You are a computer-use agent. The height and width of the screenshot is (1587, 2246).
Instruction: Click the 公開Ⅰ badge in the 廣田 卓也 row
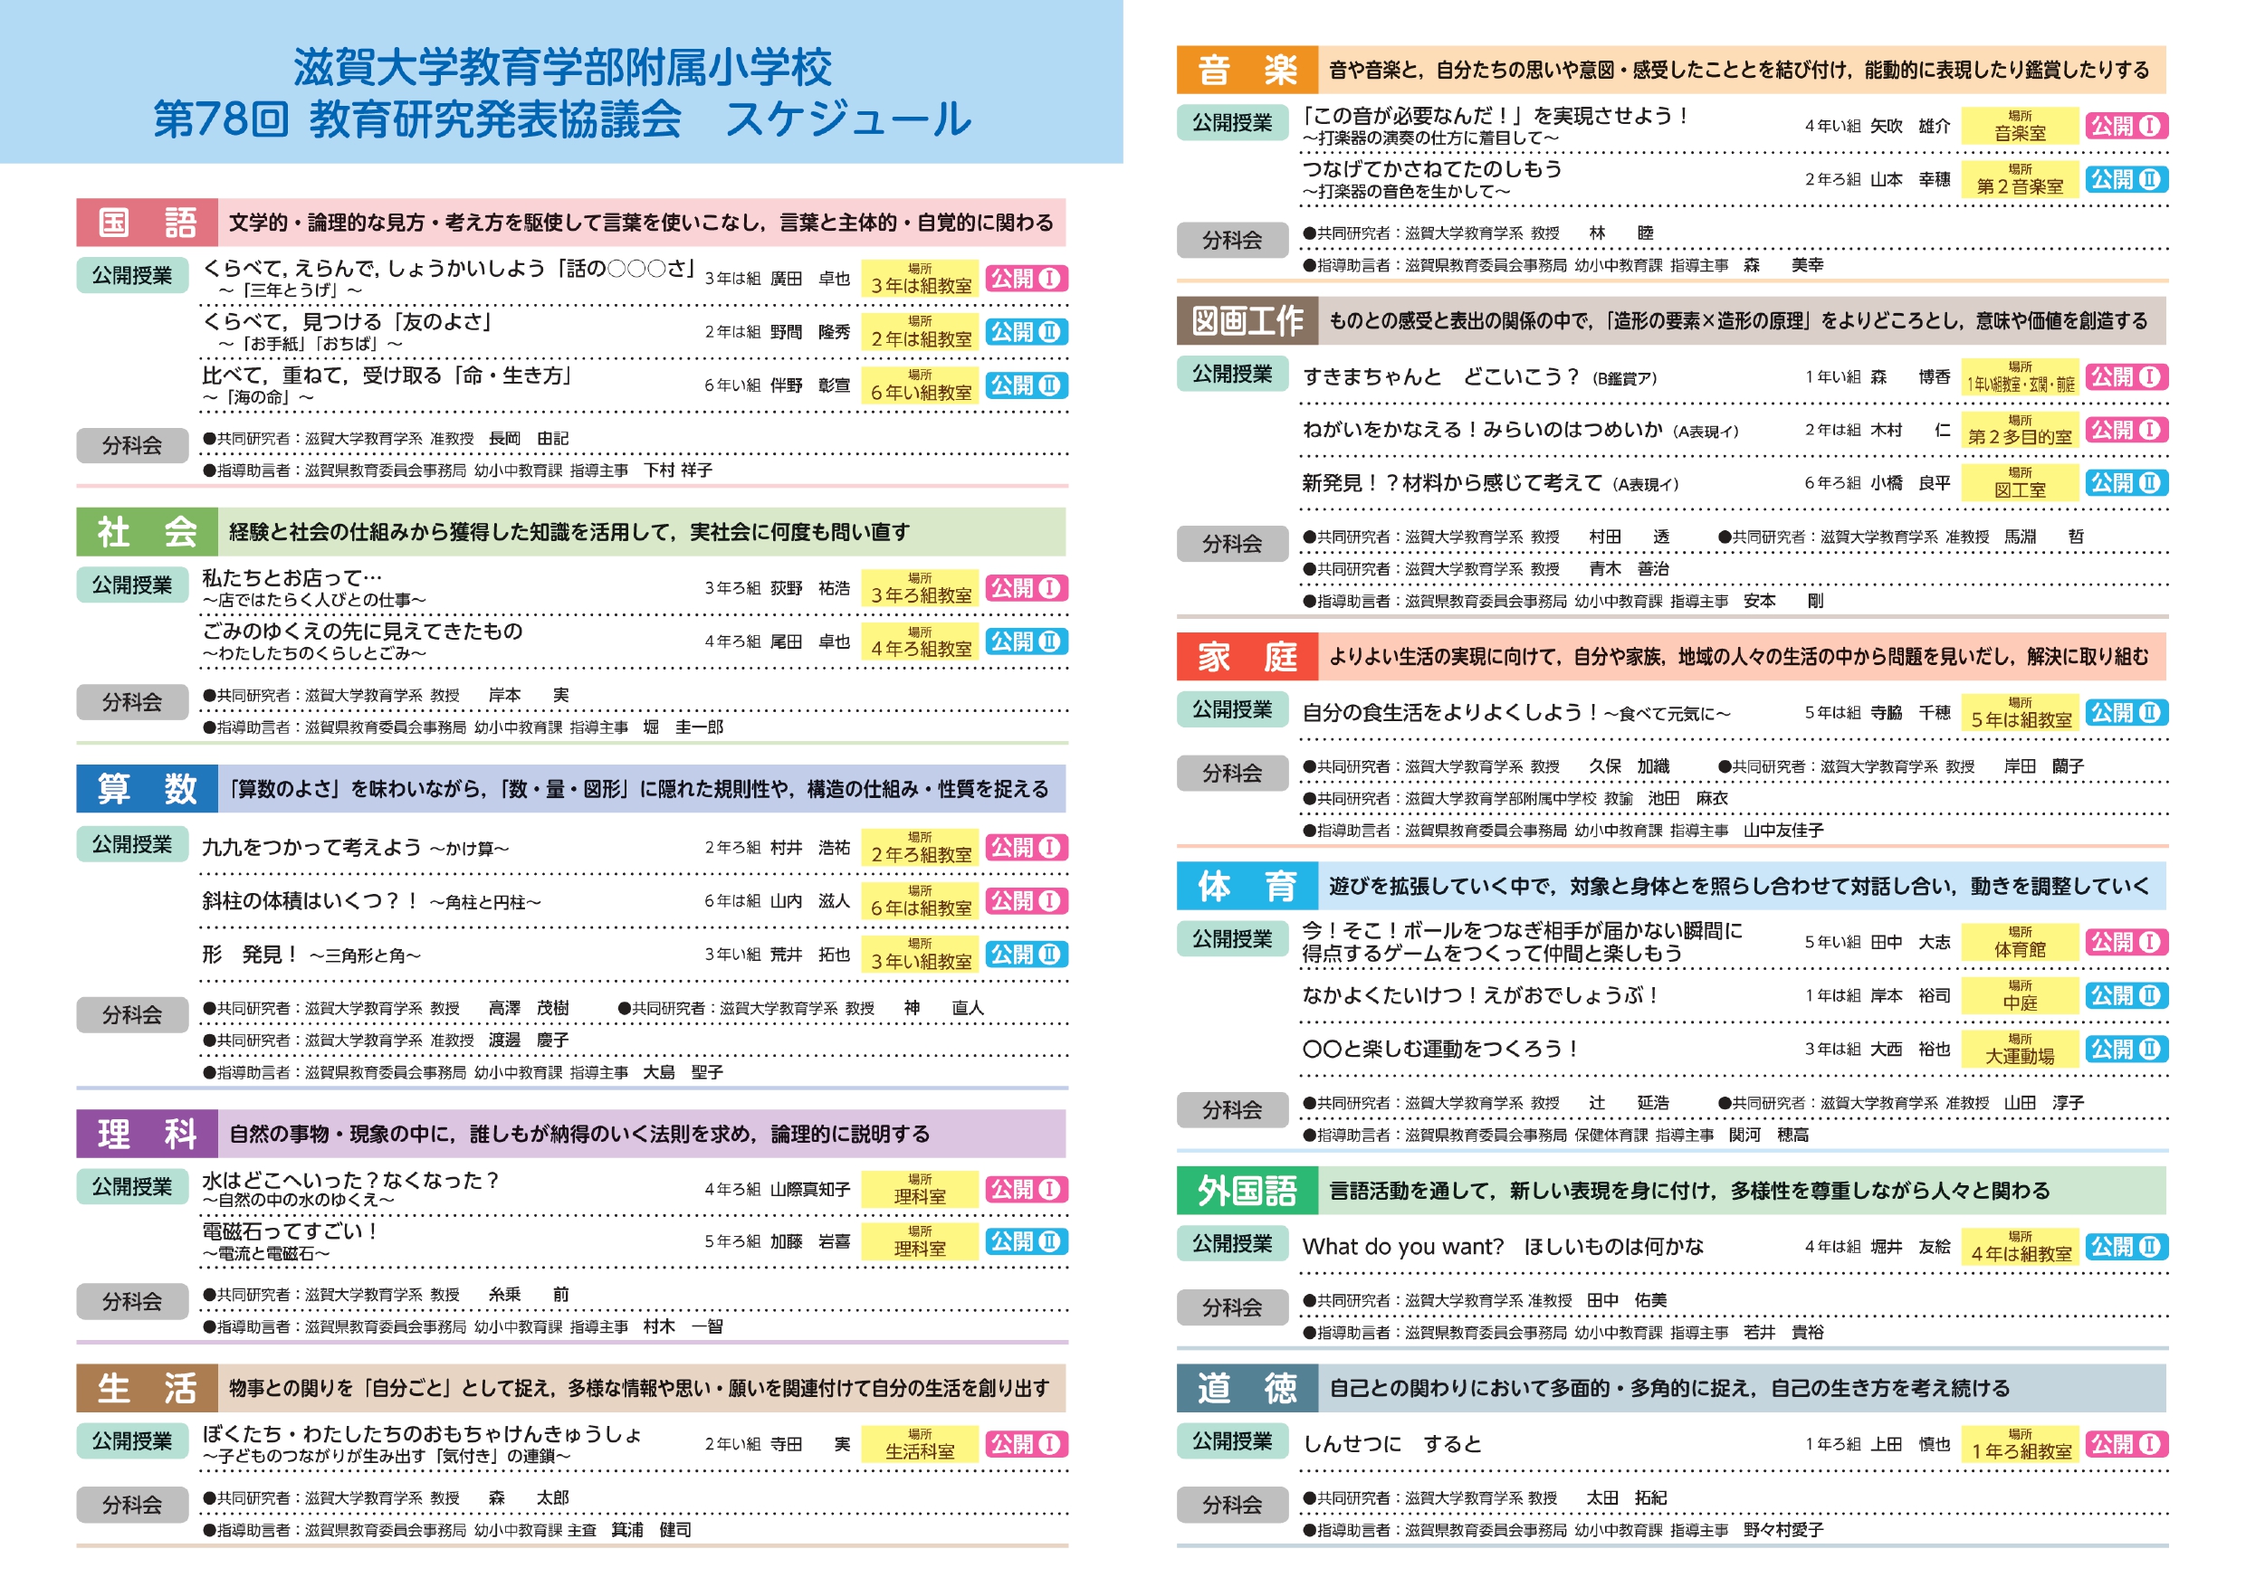pyautogui.click(x=1027, y=279)
